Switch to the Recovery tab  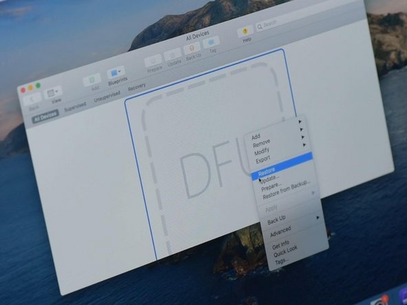137,87
